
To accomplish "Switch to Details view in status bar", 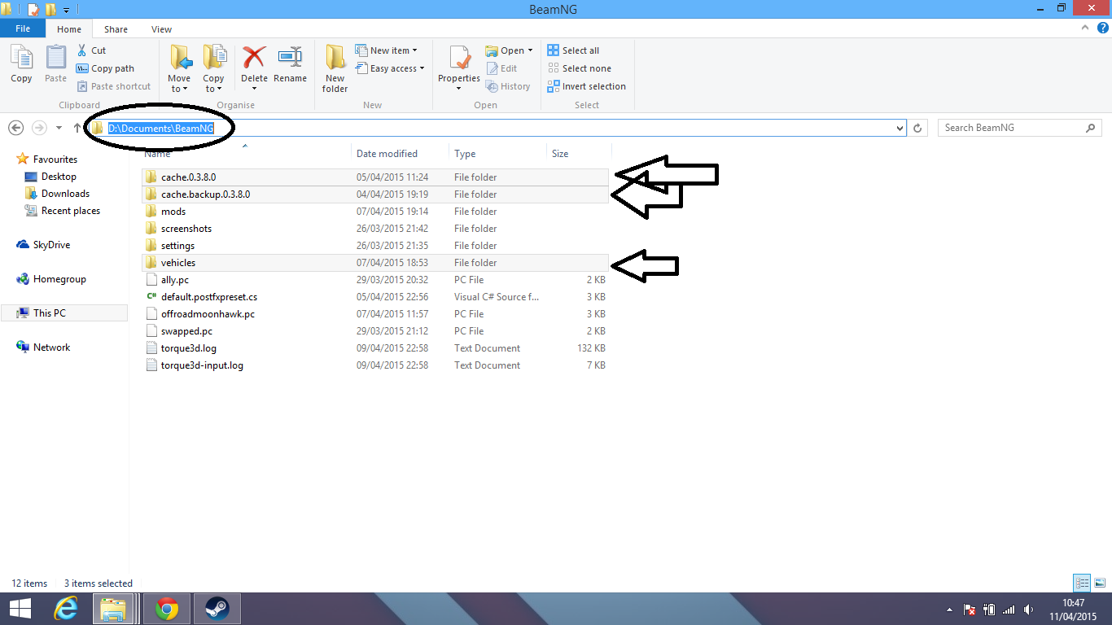I will pos(1082,583).
